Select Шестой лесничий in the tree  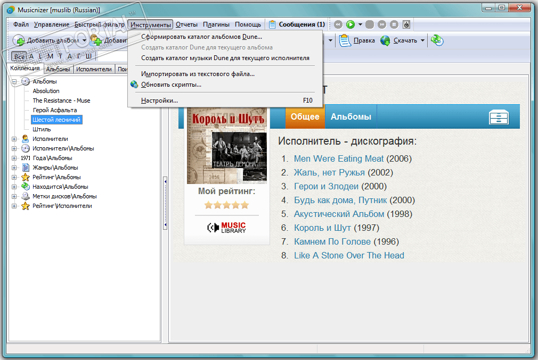click(56, 120)
